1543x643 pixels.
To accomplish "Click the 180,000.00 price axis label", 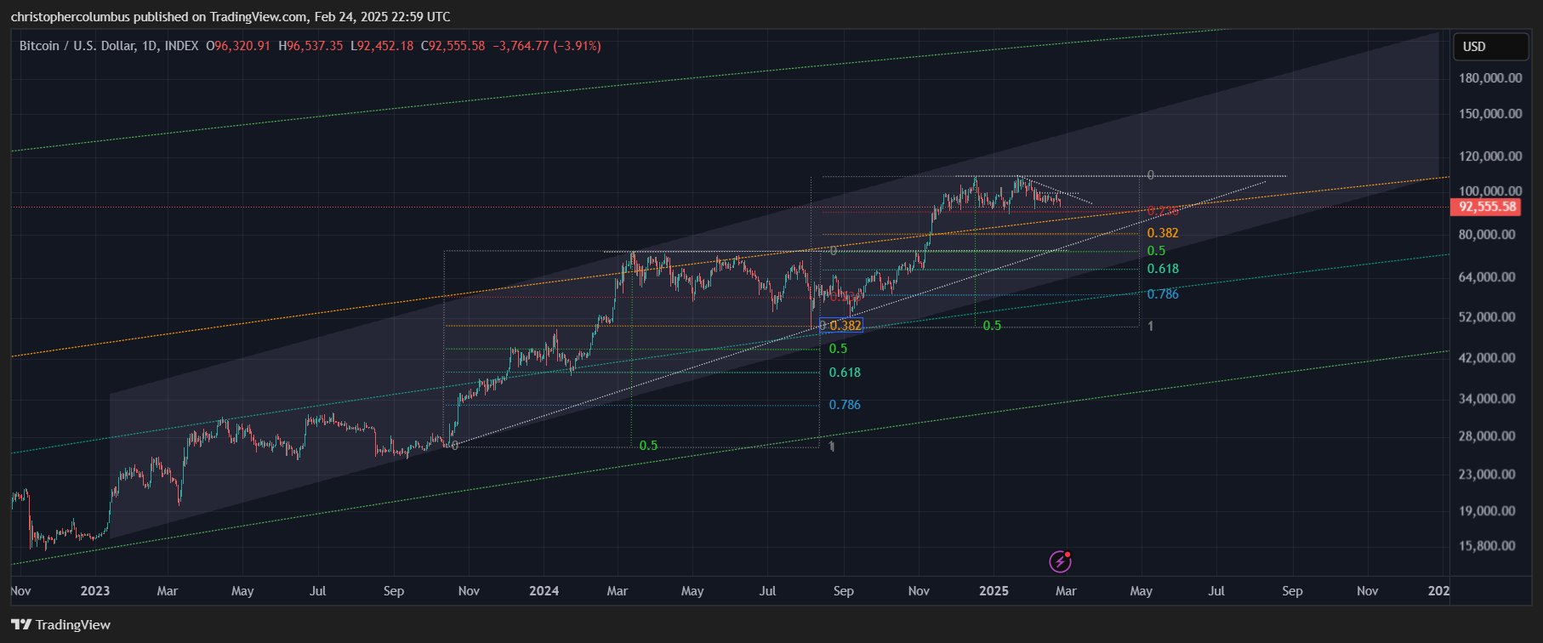I will click(x=1489, y=78).
